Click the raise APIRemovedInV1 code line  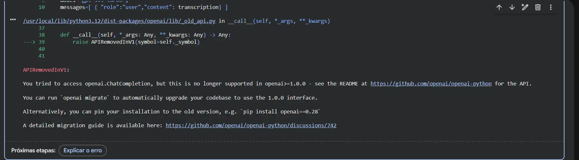pyautogui.click(x=136, y=42)
